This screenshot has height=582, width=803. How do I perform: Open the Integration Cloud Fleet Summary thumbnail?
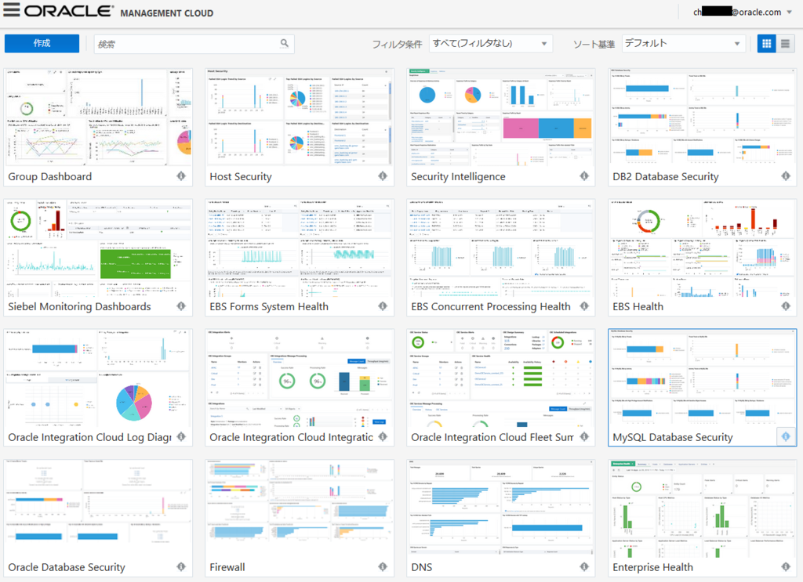pyautogui.click(x=501, y=378)
